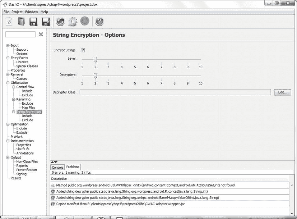Select the Results tree item
Screen dimensions: 297x219
click(16, 178)
